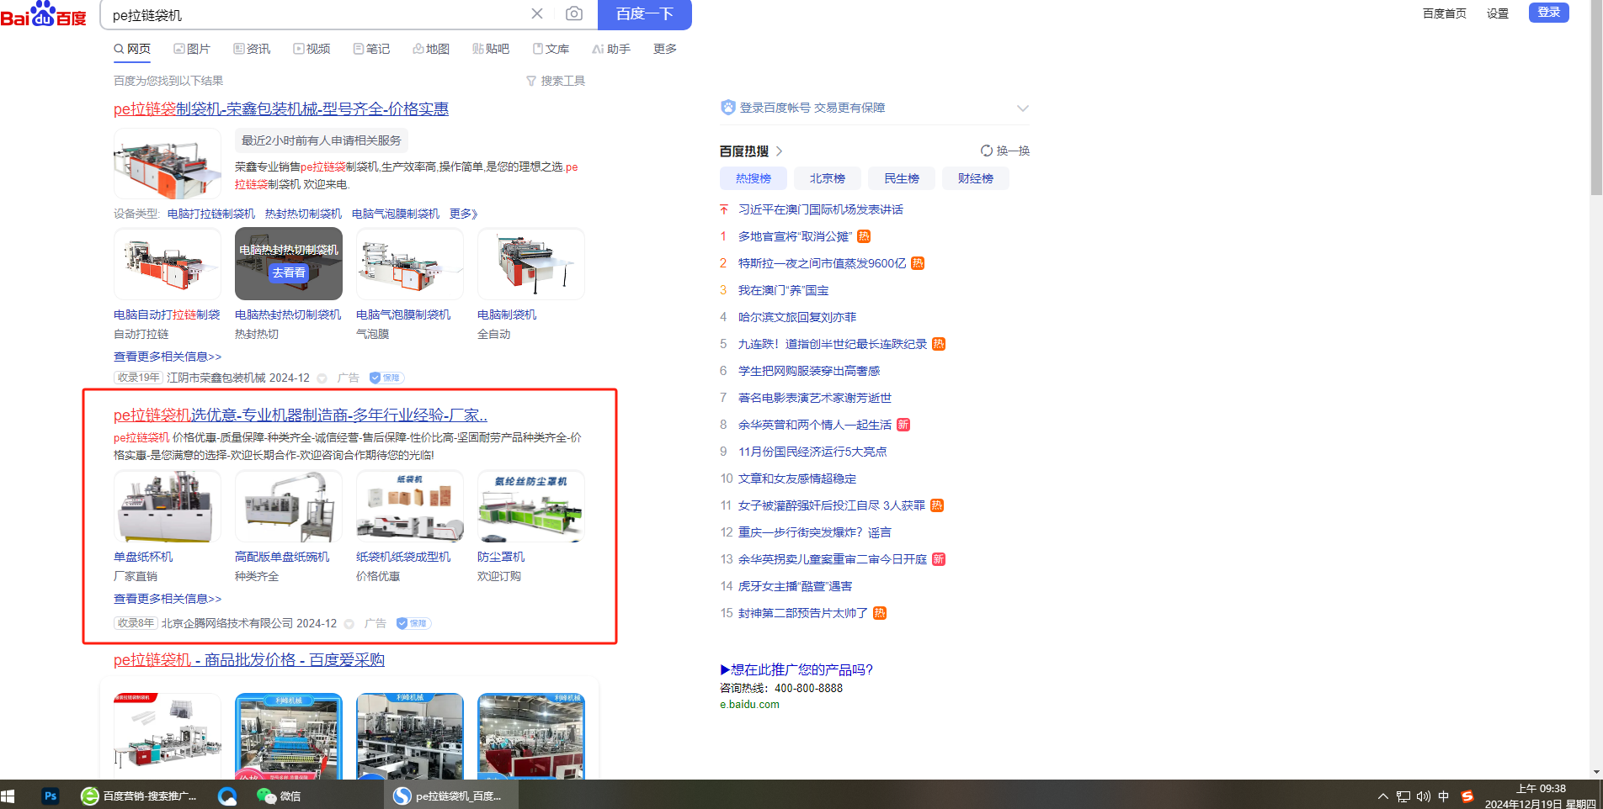Click the 想在此推广您的产品吗 link
This screenshot has width=1603, height=809.
point(796,669)
